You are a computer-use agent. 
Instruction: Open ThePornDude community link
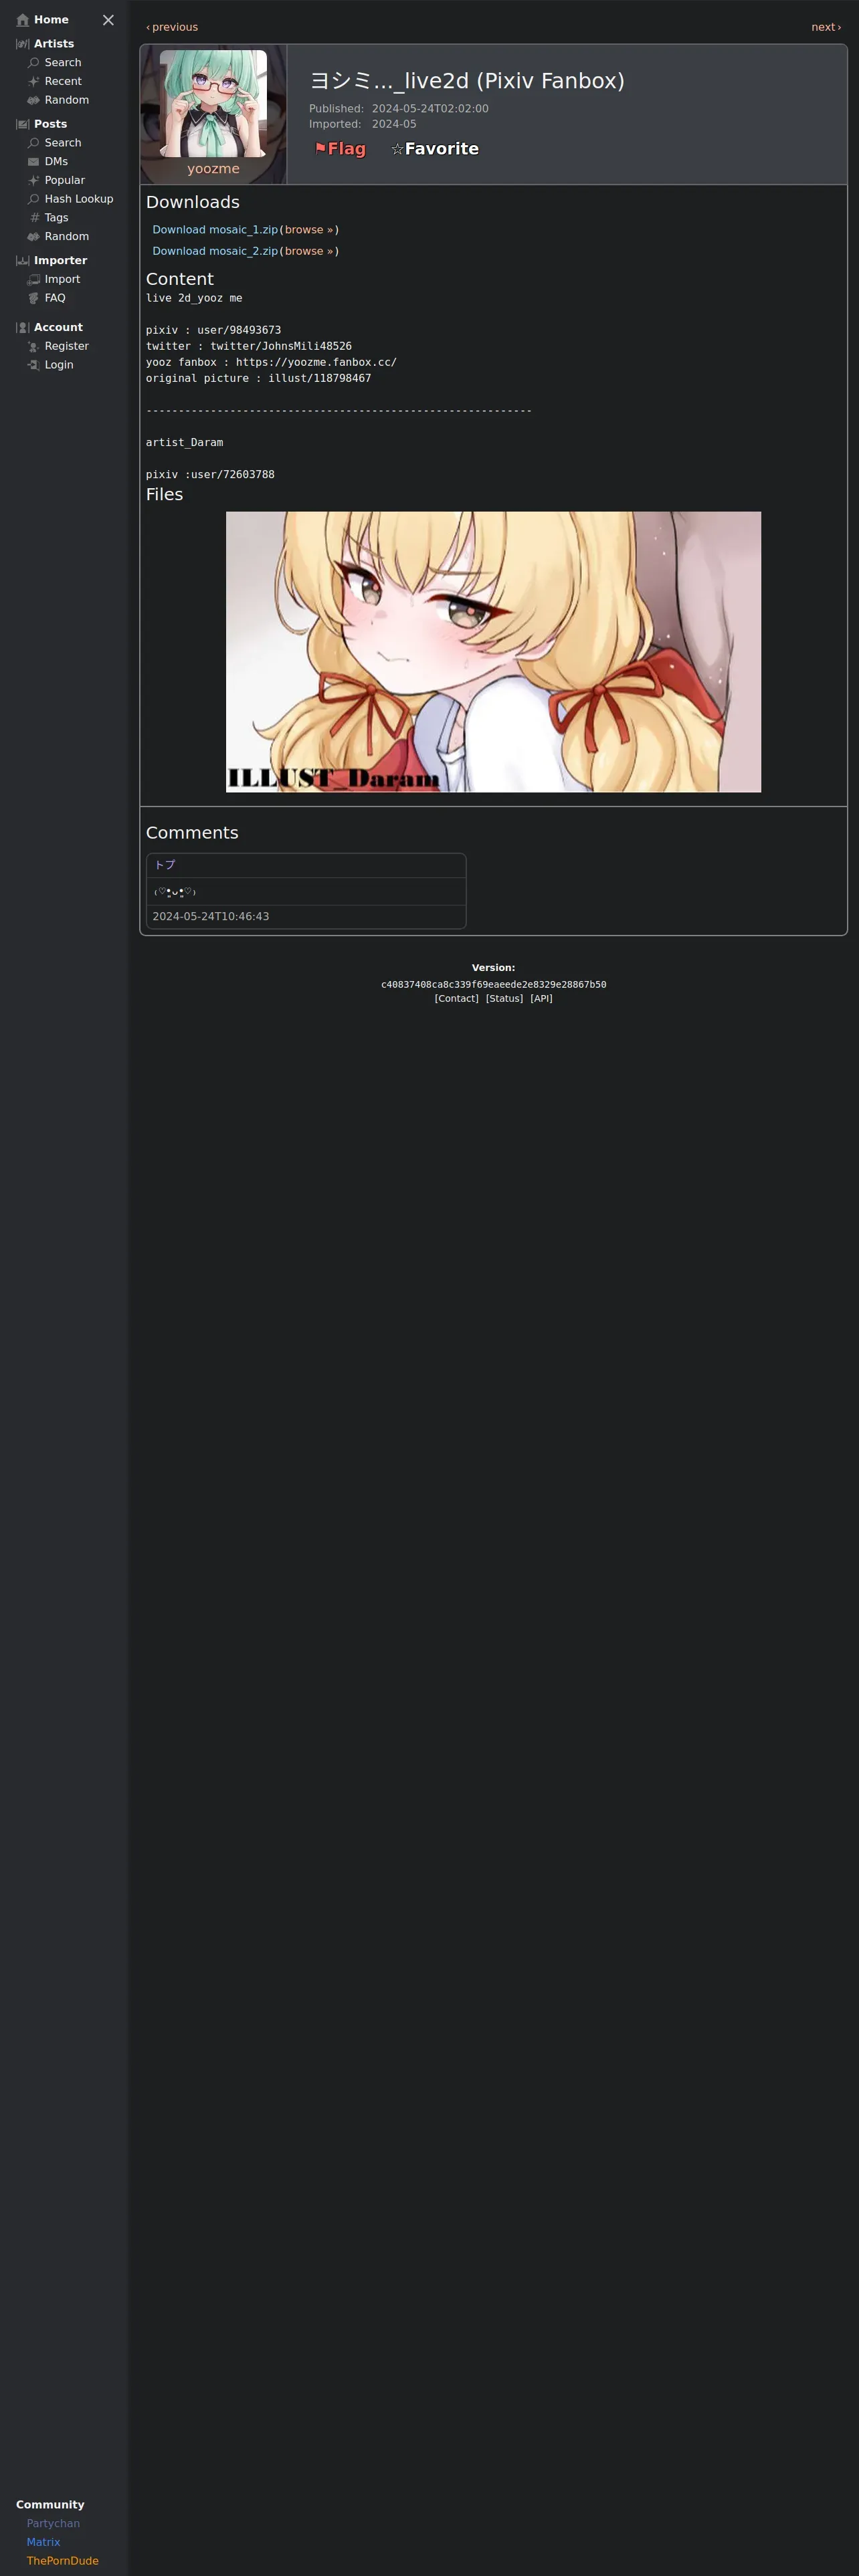point(63,2561)
